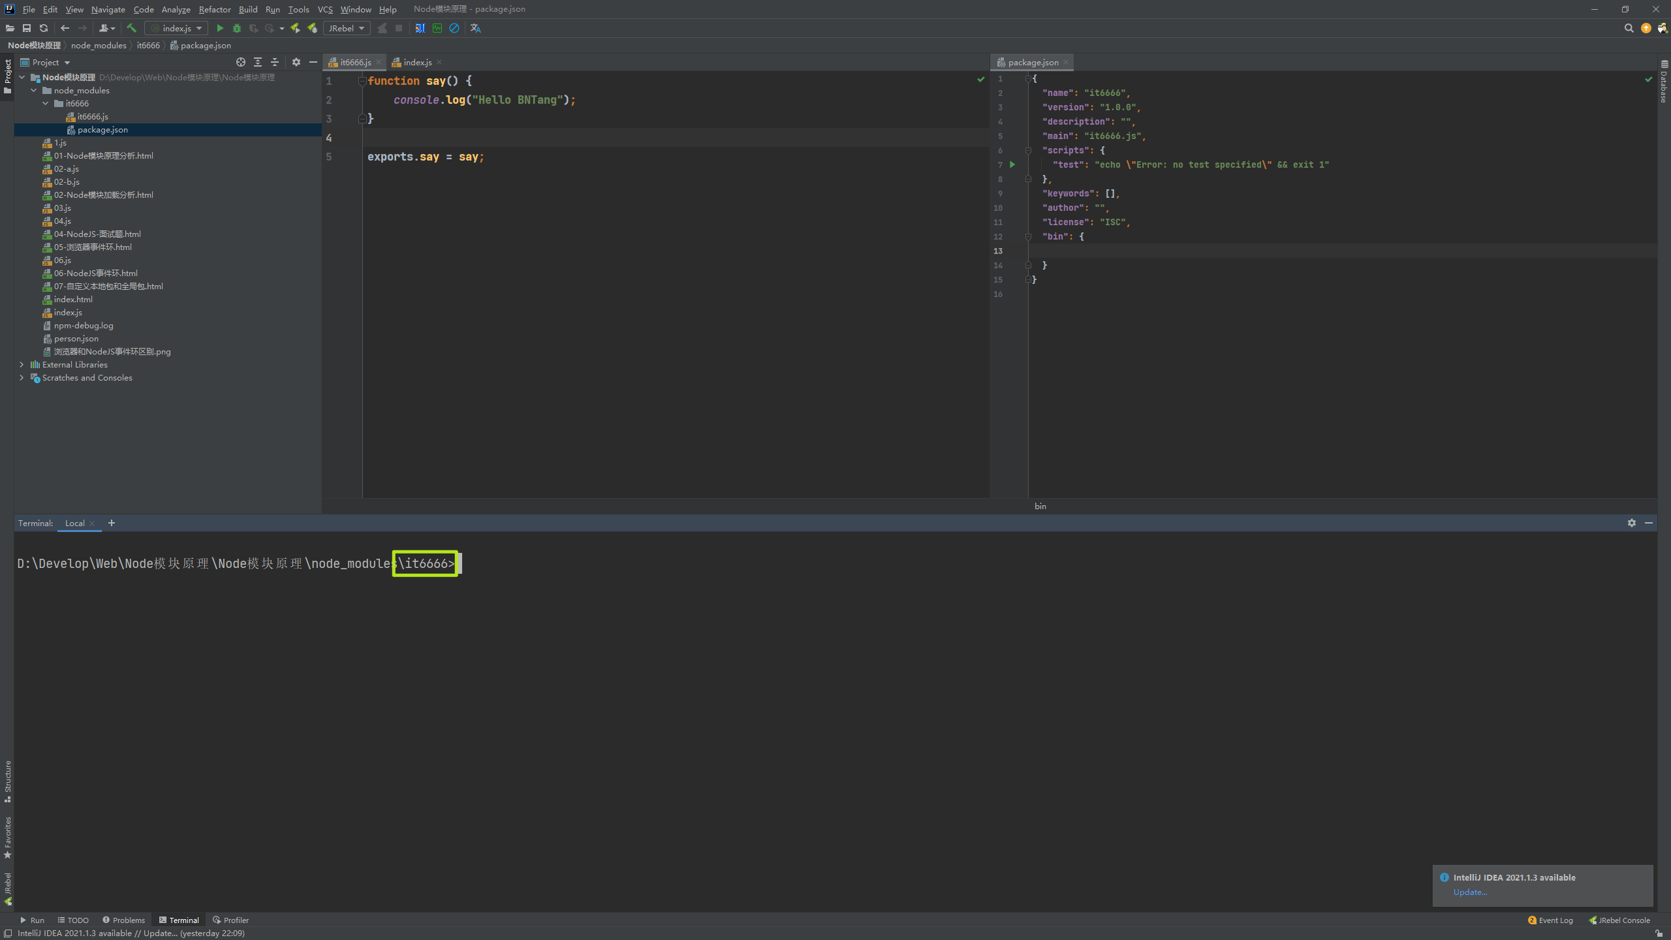This screenshot has width=1671, height=940.
Task: Navigate back with the left arrow
Action: (x=65, y=28)
